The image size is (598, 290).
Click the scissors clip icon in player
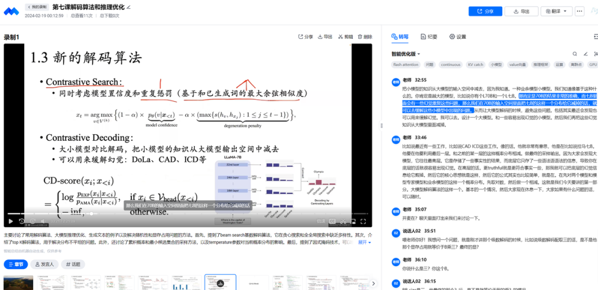[x=343, y=221]
